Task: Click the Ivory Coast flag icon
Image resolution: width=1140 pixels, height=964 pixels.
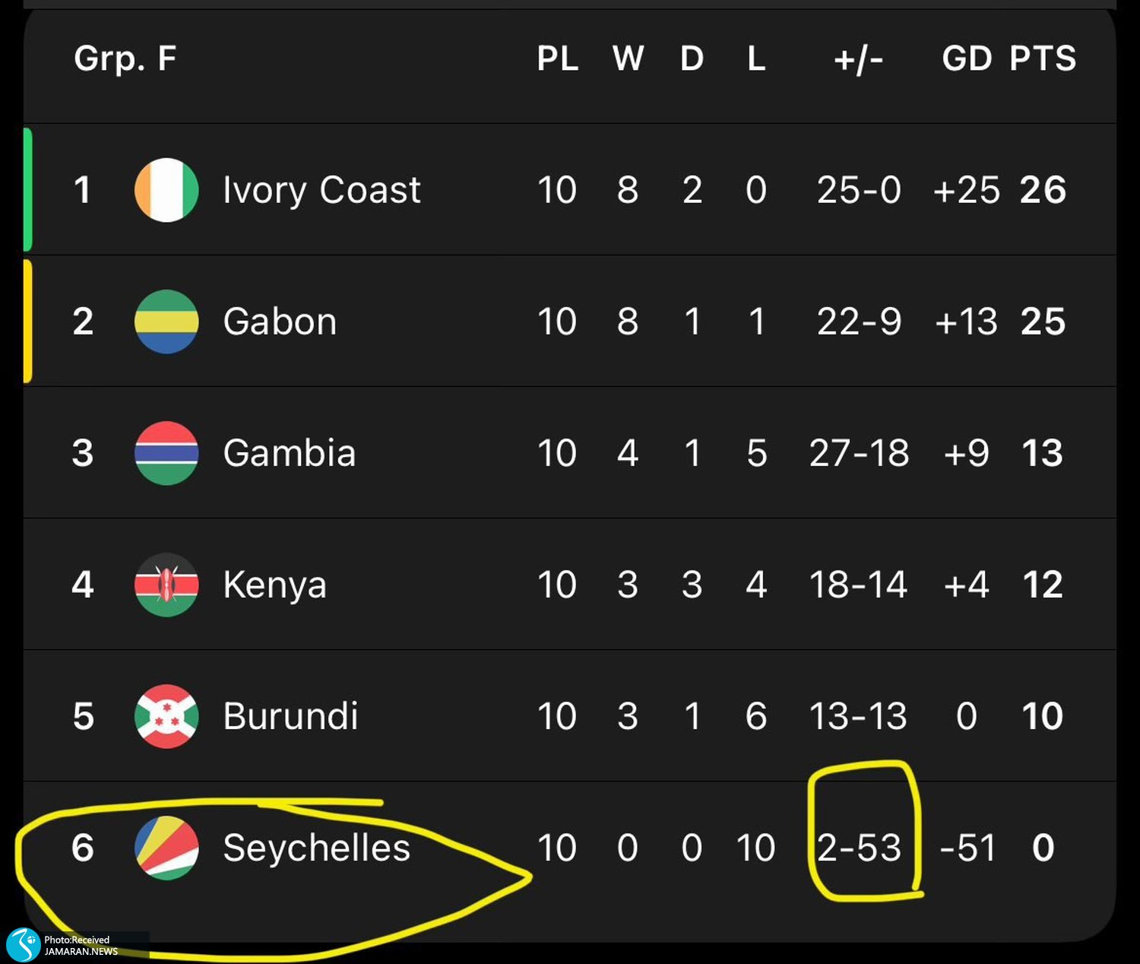Action: pos(166,189)
